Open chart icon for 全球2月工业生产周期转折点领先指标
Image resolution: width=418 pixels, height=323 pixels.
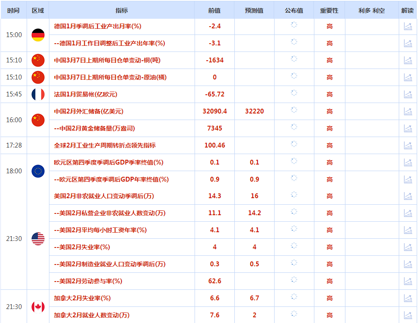pyautogui.click(x=408, y=145)
